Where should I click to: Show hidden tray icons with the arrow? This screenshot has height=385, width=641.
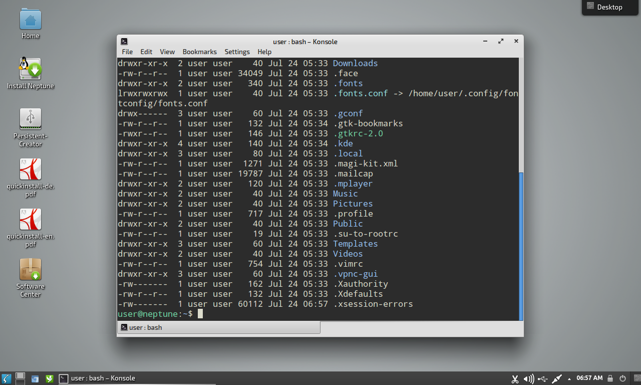569,378
